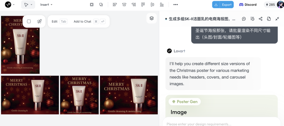284x126 pixels.
Task: Collapse the chat panel with arrows icon
Action: click(277, 19)
